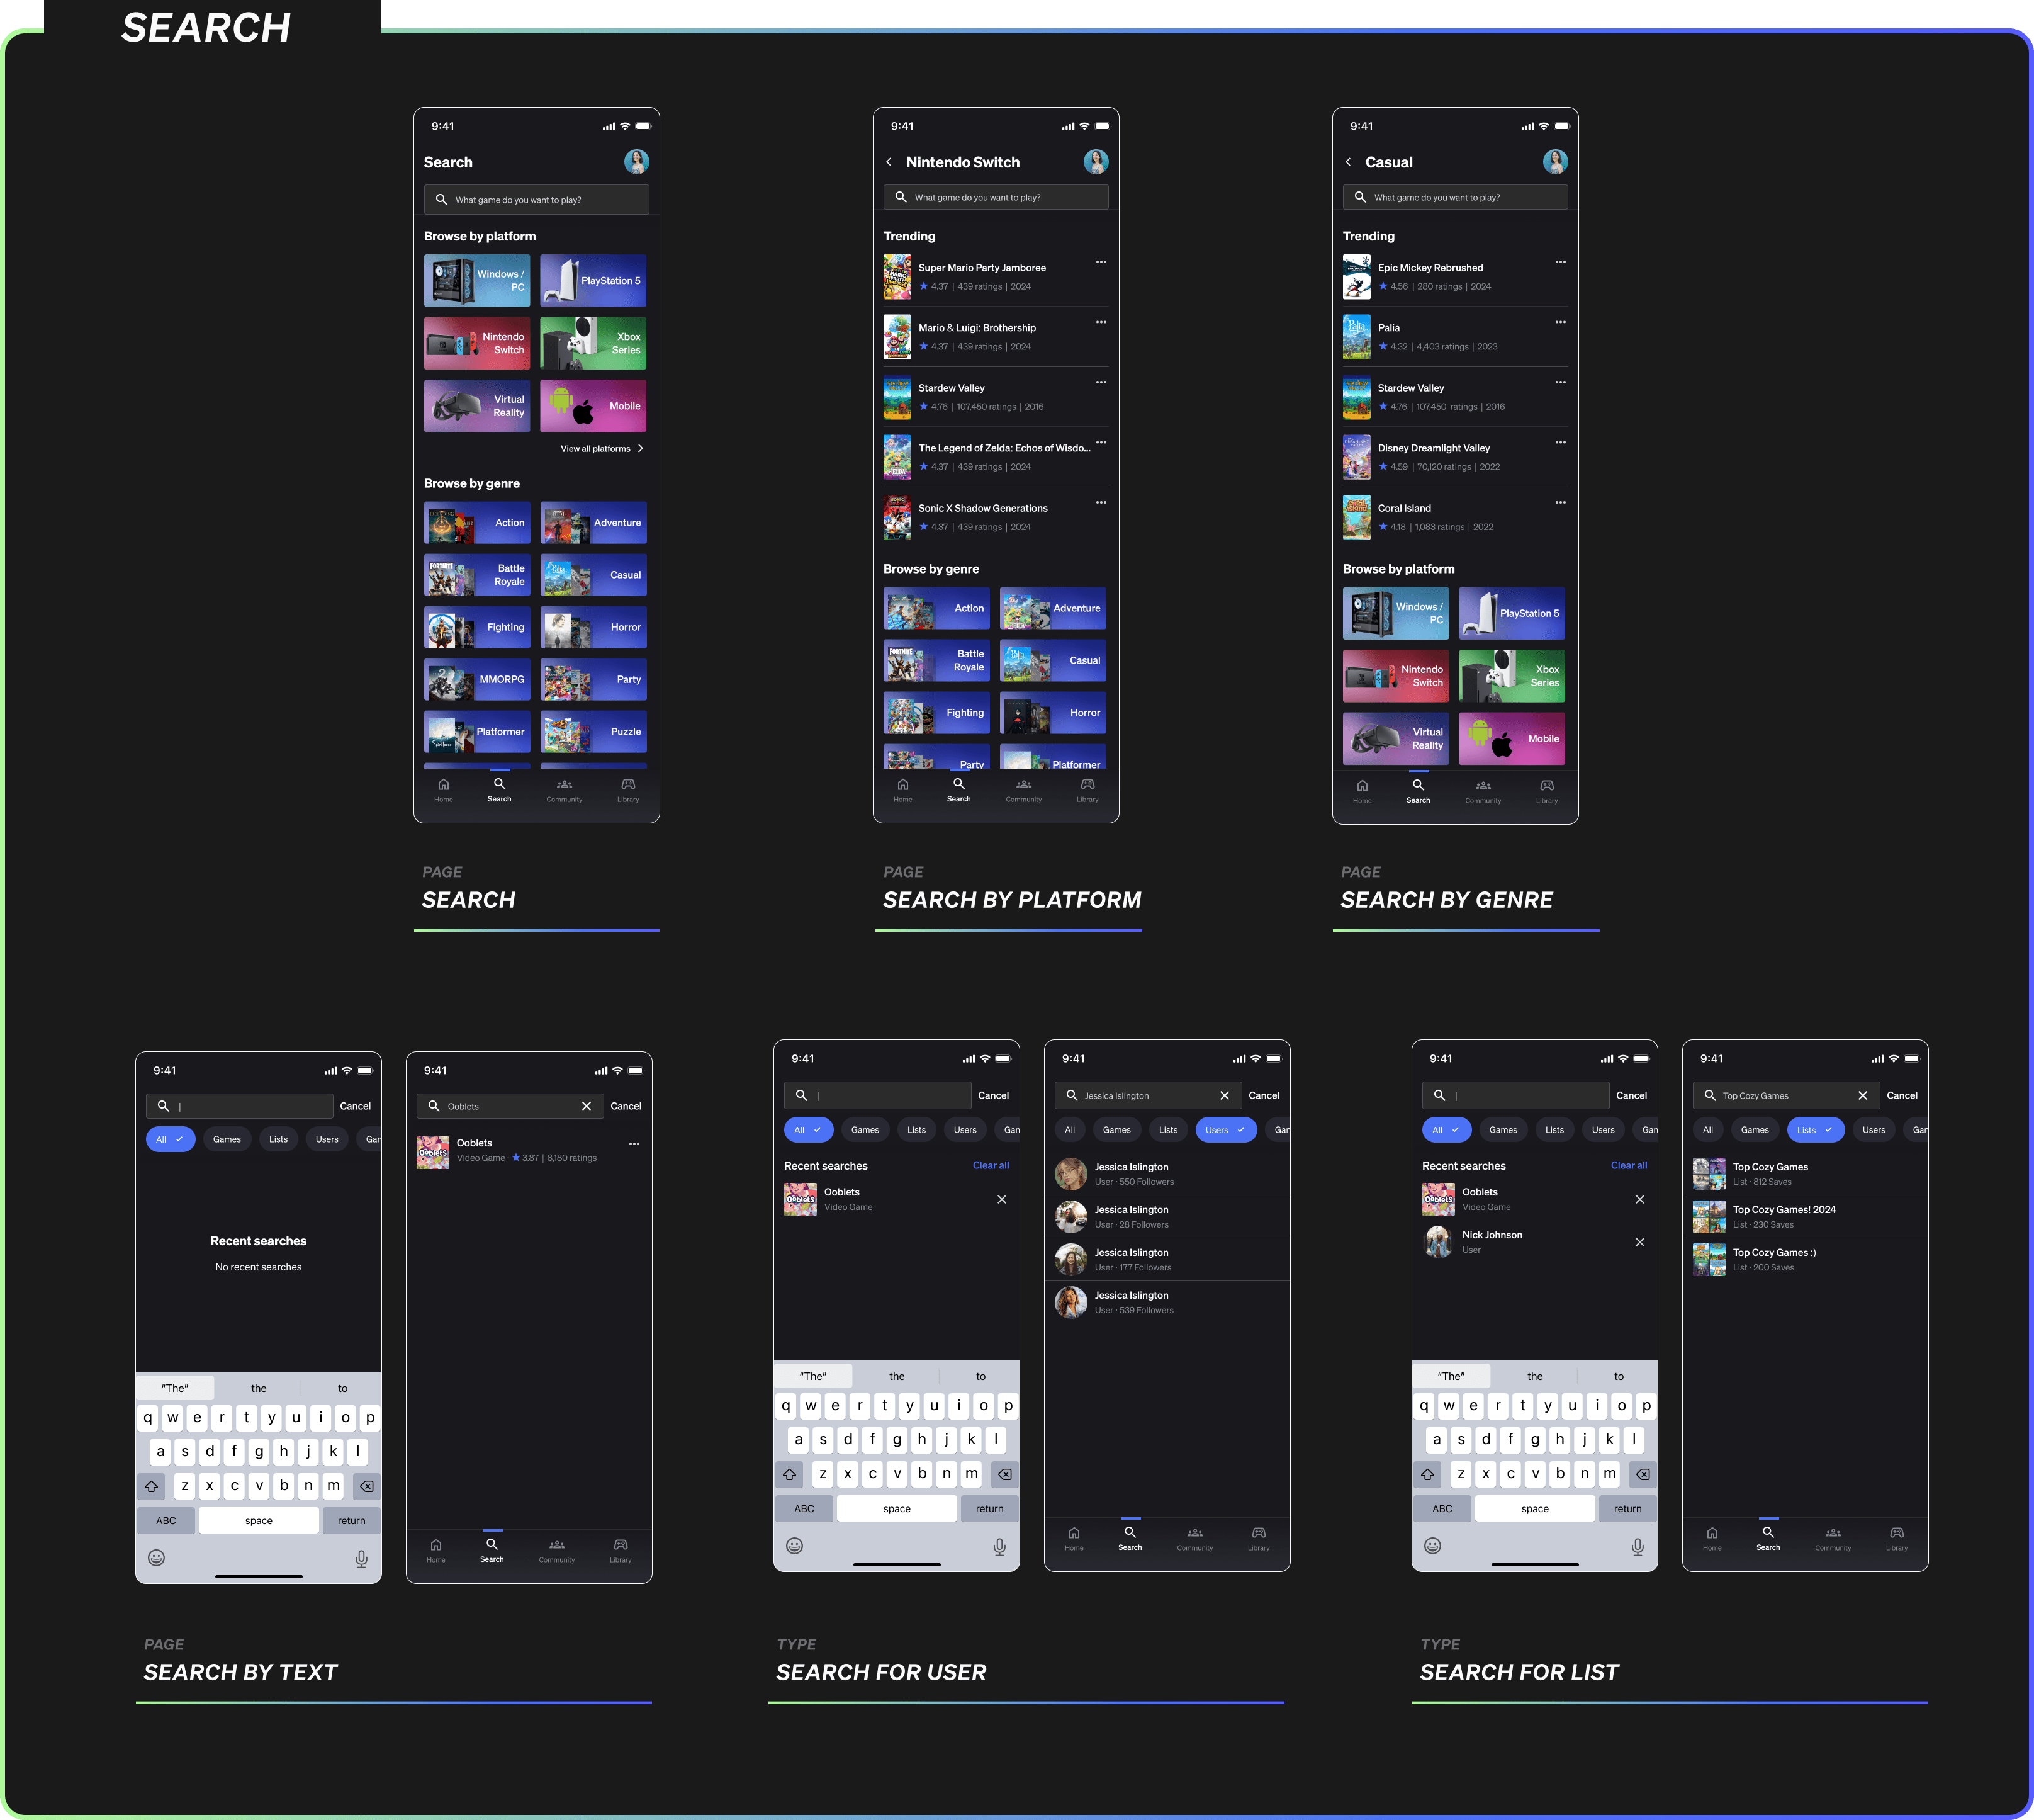The image size is (2034, 1820).
Task: Toggle selected Users chip above Jessica Islington results
Action: pos(1225,1130)
